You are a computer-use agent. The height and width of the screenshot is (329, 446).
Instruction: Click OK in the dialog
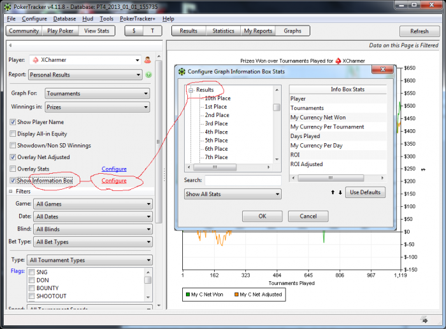263,216
